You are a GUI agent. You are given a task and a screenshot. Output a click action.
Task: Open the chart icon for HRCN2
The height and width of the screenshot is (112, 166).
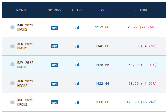pos(77,102)
